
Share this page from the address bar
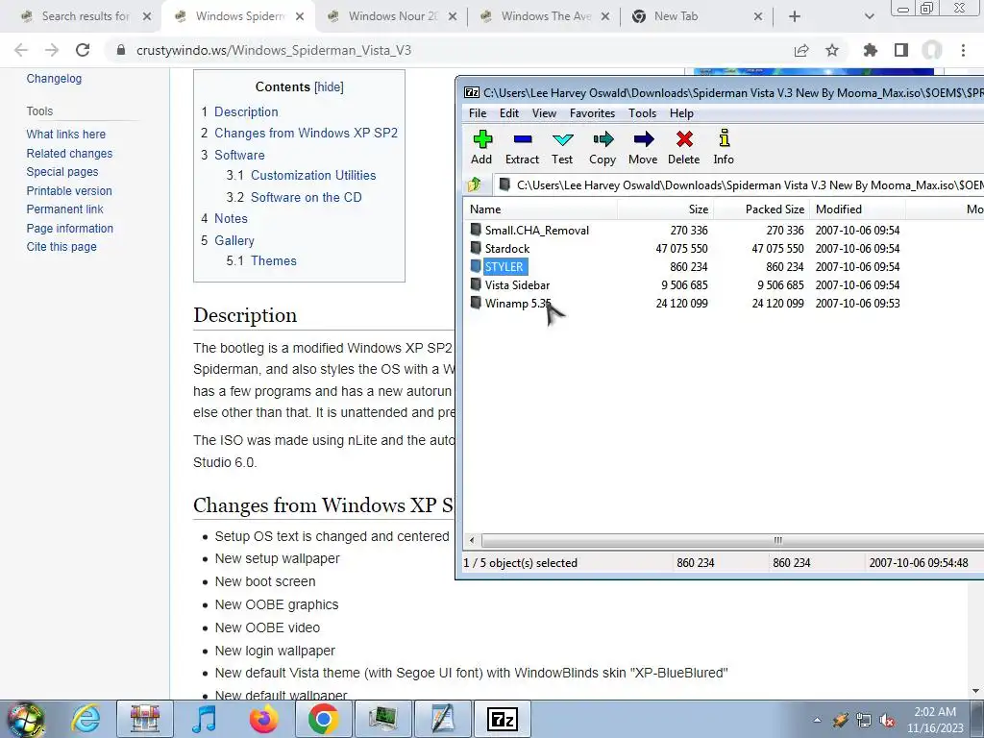point(801,50)
